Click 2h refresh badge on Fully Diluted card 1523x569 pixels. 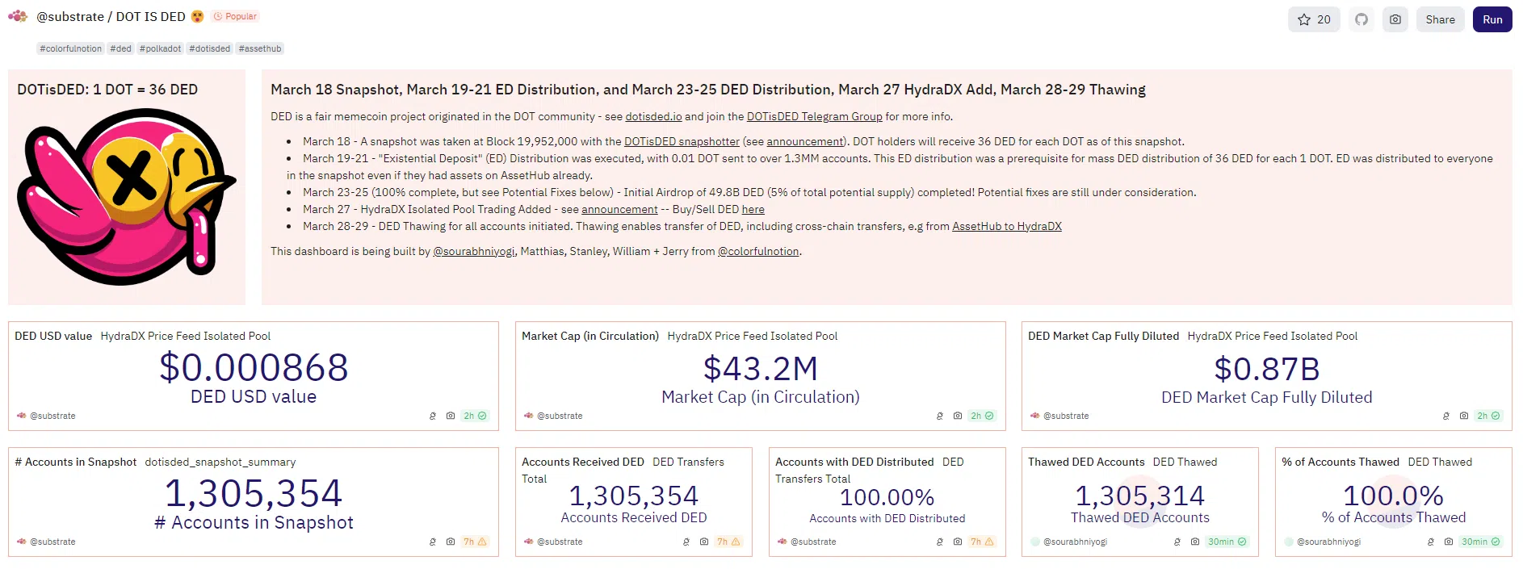(1488, 416)
